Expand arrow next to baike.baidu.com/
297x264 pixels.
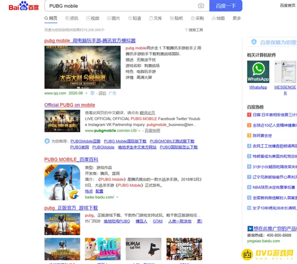pyautogui.click(x=117, y=197)
